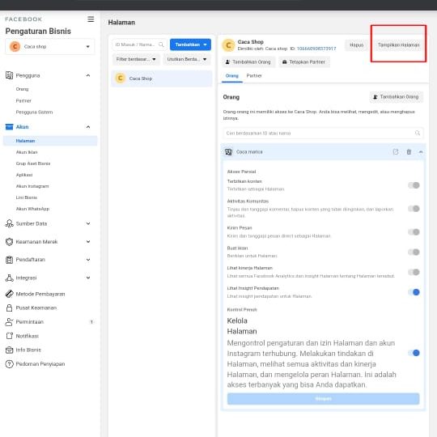Disable Lihat Insight Pendapatan toggle

414,292
